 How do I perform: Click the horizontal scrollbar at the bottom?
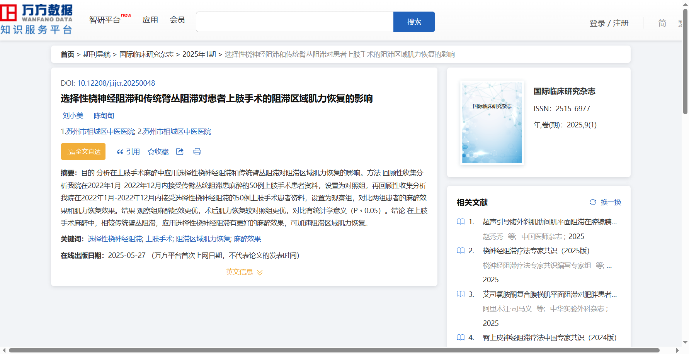(x=334, y=350)
